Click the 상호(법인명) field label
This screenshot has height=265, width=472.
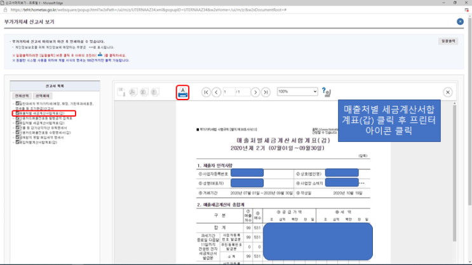[x=309, y=174]
